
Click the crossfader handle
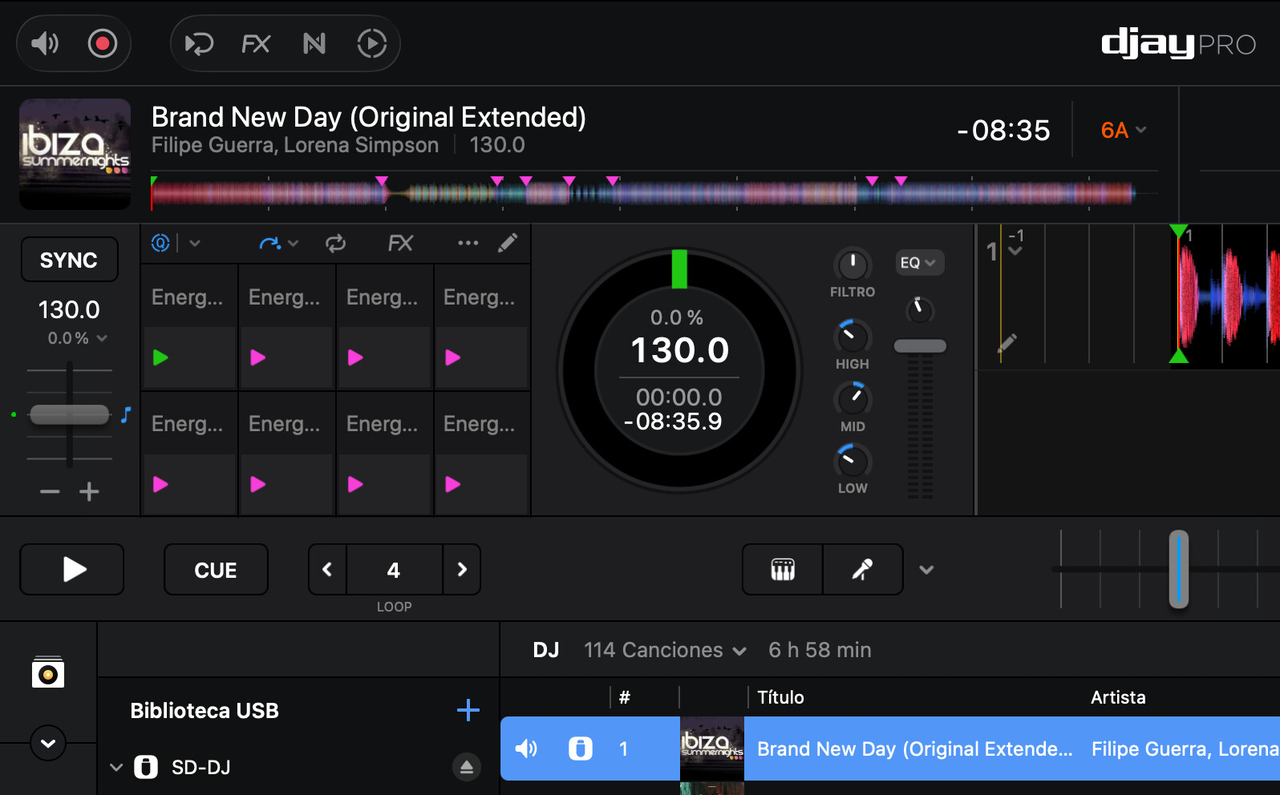point(1178,569)
